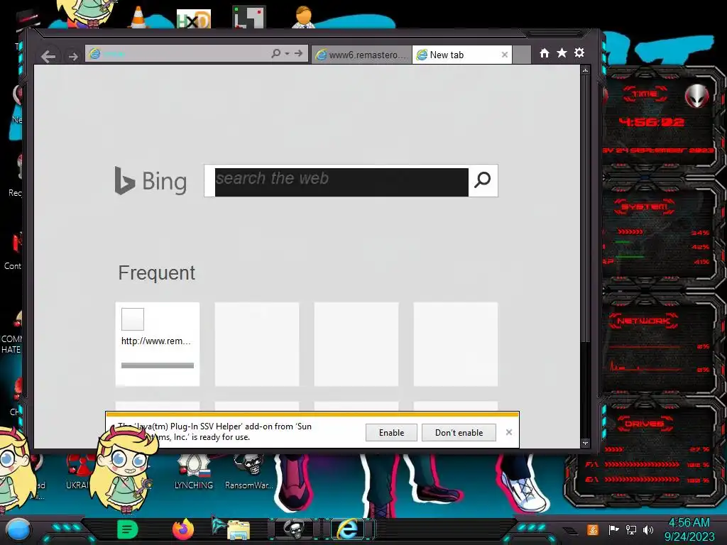727x545 pixels.
Task: Focus the 'search the web' box
Action: (x=341, y=182)
